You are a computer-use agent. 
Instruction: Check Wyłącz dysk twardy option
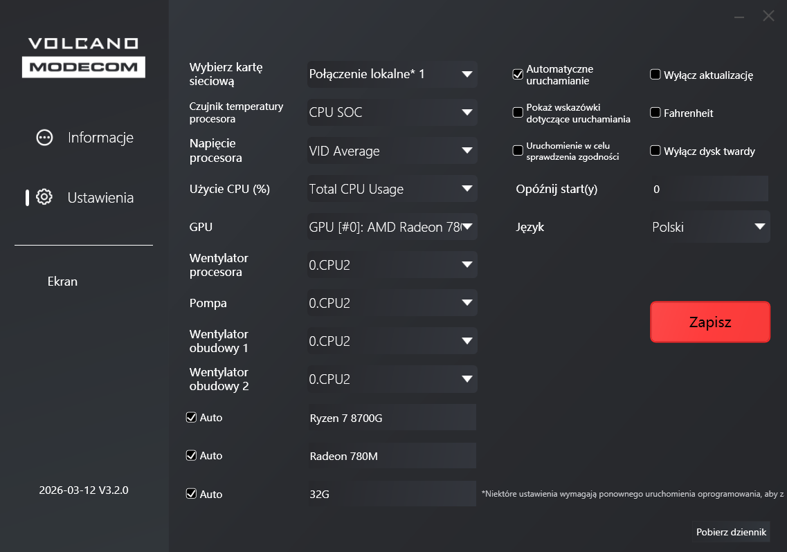point(655,151)
